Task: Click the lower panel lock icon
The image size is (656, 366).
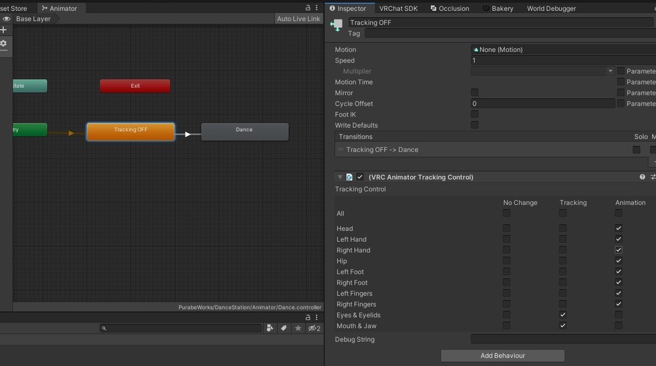Action: pyautogui.click(x=307, y=317)
